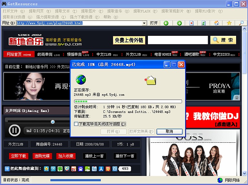Click the yellow folder icon in download dialog
Image resolution: width=248 pixels, height=185 pixels.
150,80
